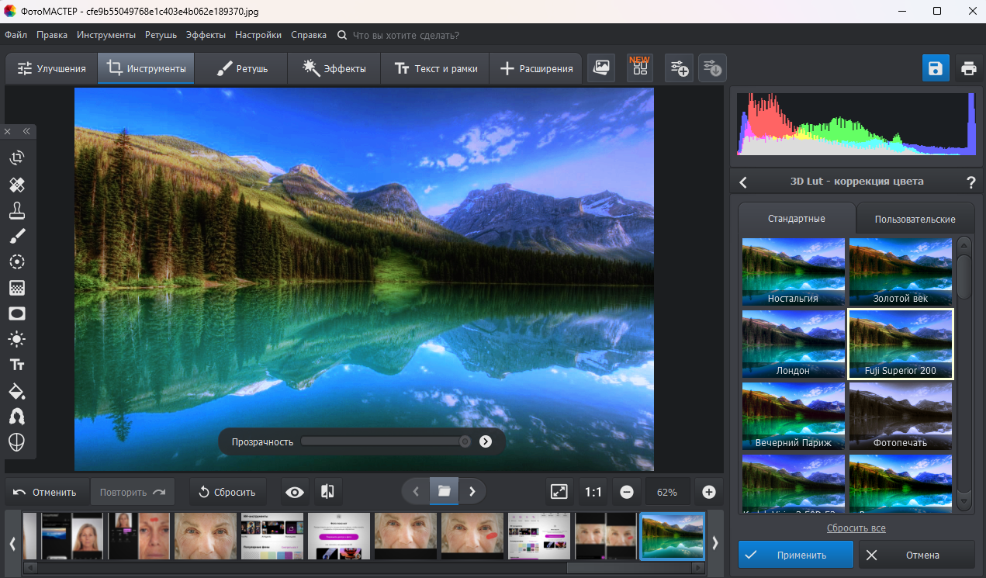Toggle the eye preview of the original
This screenshot has width=986, height=578.
(294, 492)
